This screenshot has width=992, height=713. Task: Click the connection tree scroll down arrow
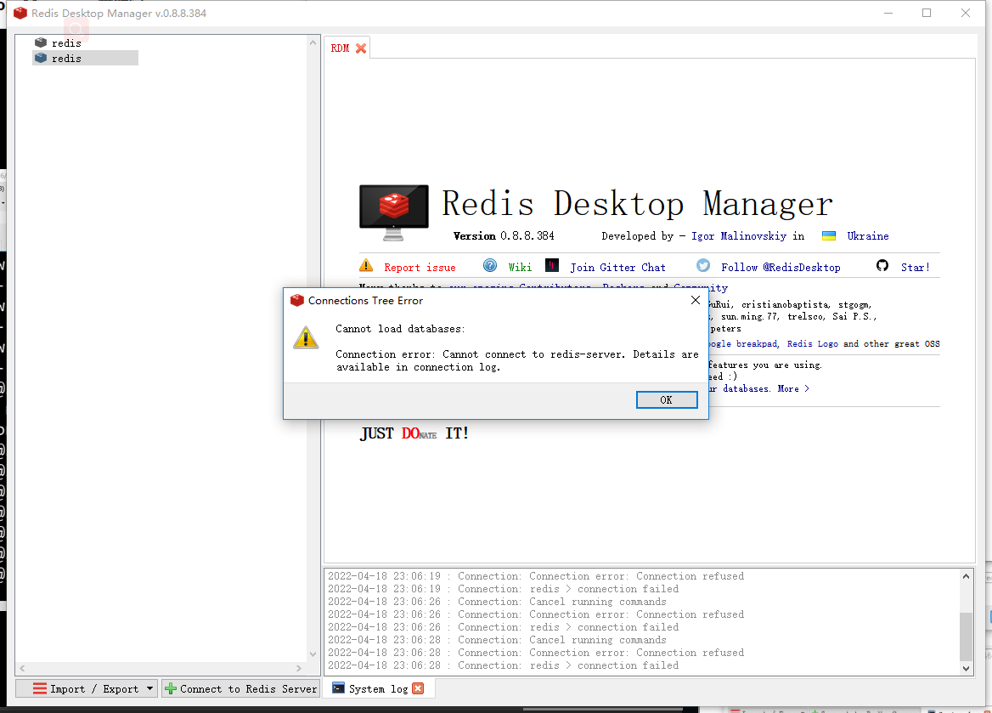click(313, 654)
